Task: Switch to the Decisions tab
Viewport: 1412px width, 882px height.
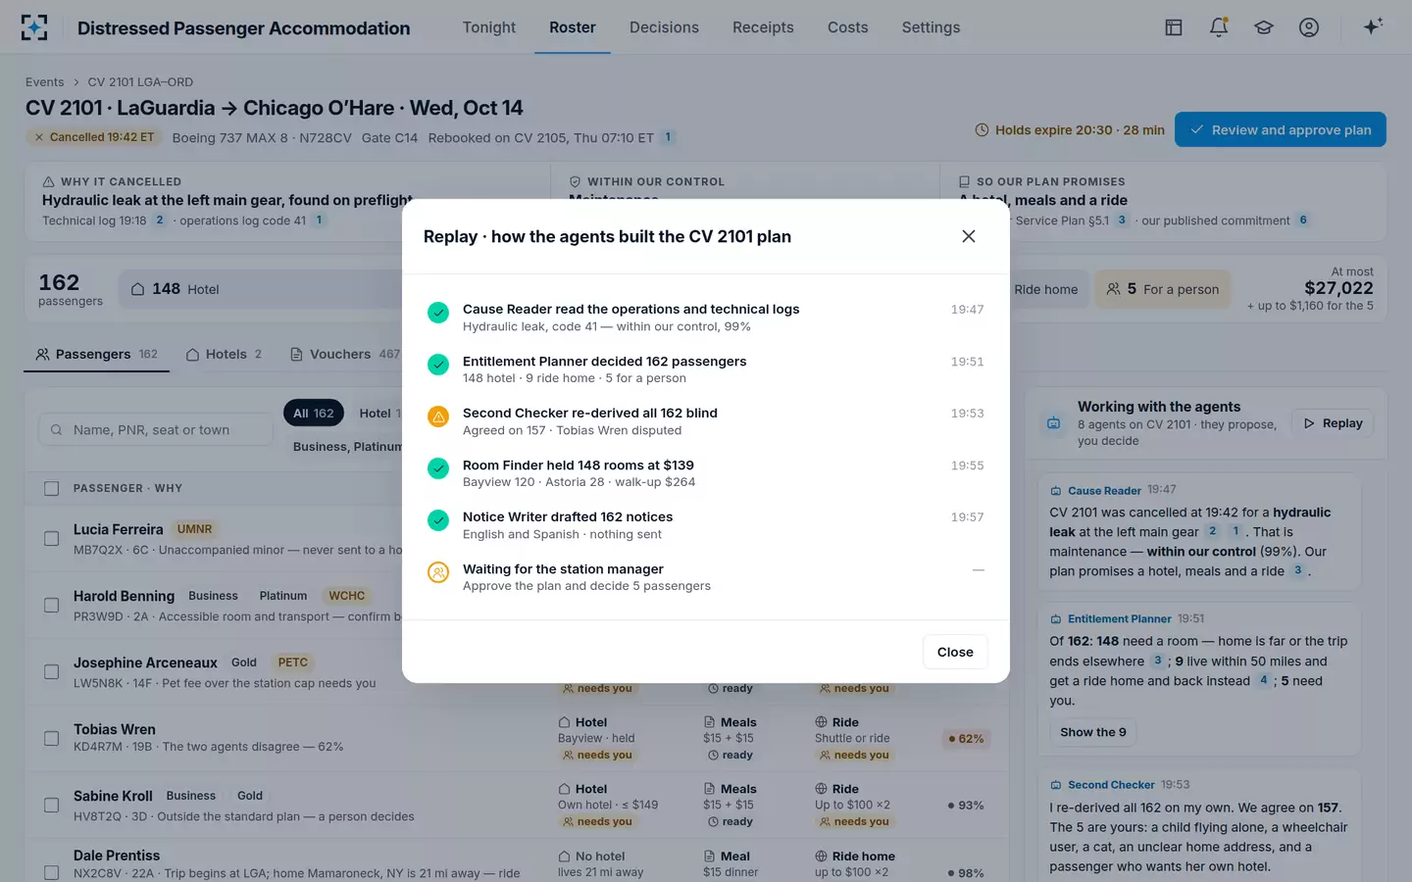Action: tap(664, 27)
